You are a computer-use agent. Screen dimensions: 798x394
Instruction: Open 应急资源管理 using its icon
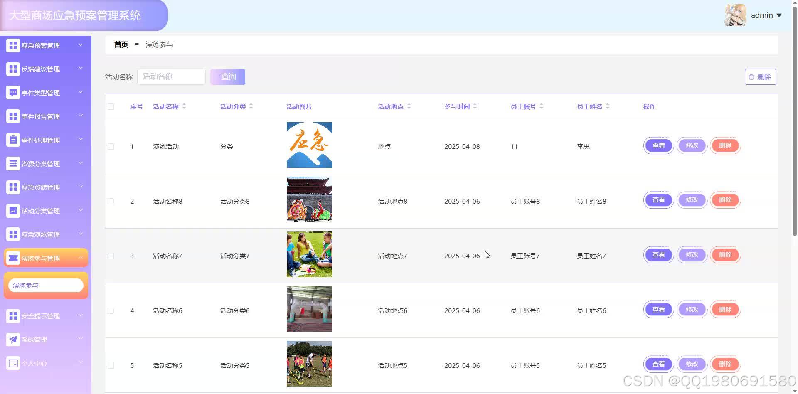click(13, 187)
